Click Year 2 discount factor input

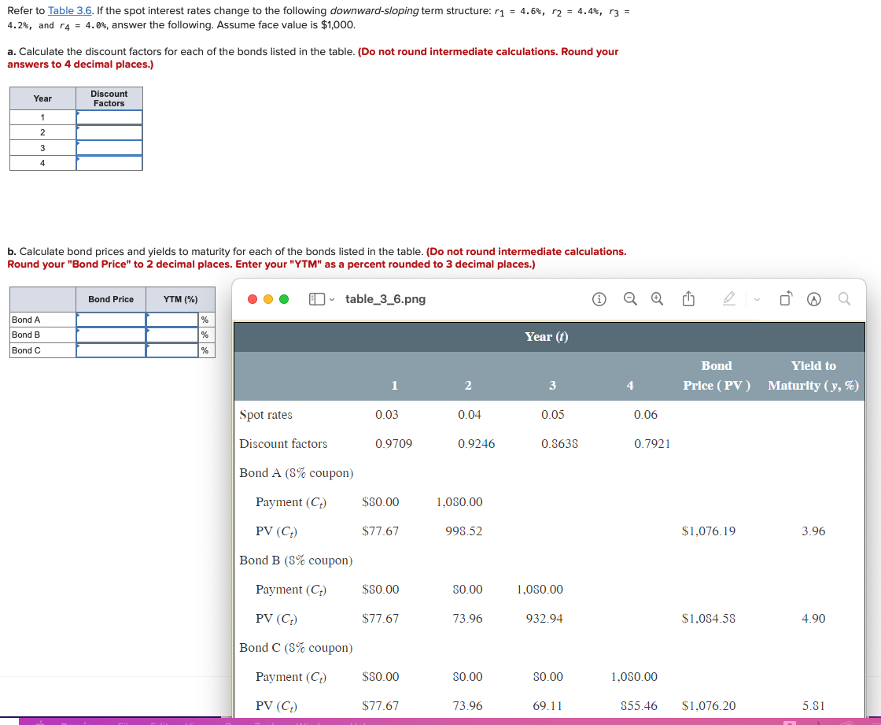pyautogui.click(x=109, y=132)
